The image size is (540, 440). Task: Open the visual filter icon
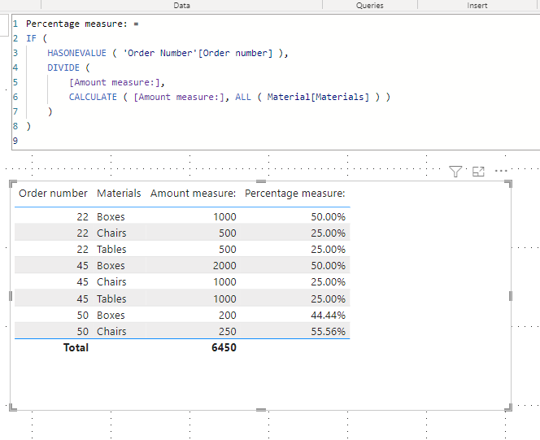[455, 171]
